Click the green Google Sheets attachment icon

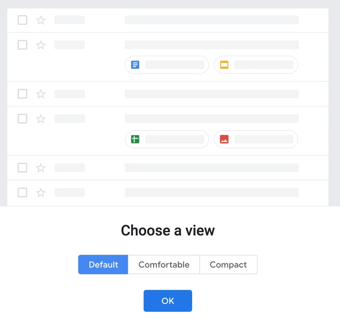[x=135, y=139]
